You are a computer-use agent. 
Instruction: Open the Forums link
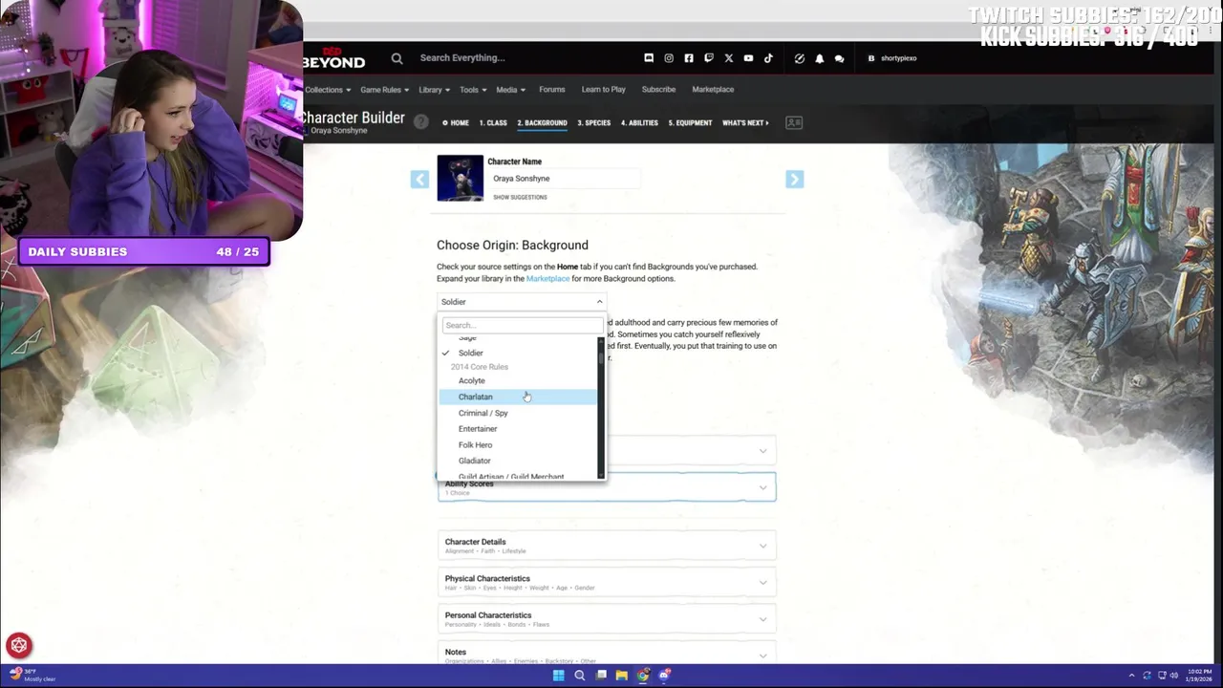point(552,90)
